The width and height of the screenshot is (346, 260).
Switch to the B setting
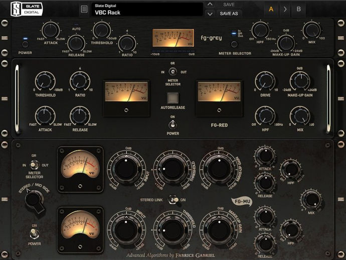point(298,9)
